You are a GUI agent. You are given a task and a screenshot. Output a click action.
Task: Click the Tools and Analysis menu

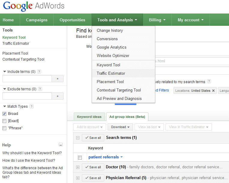[117, 20]
